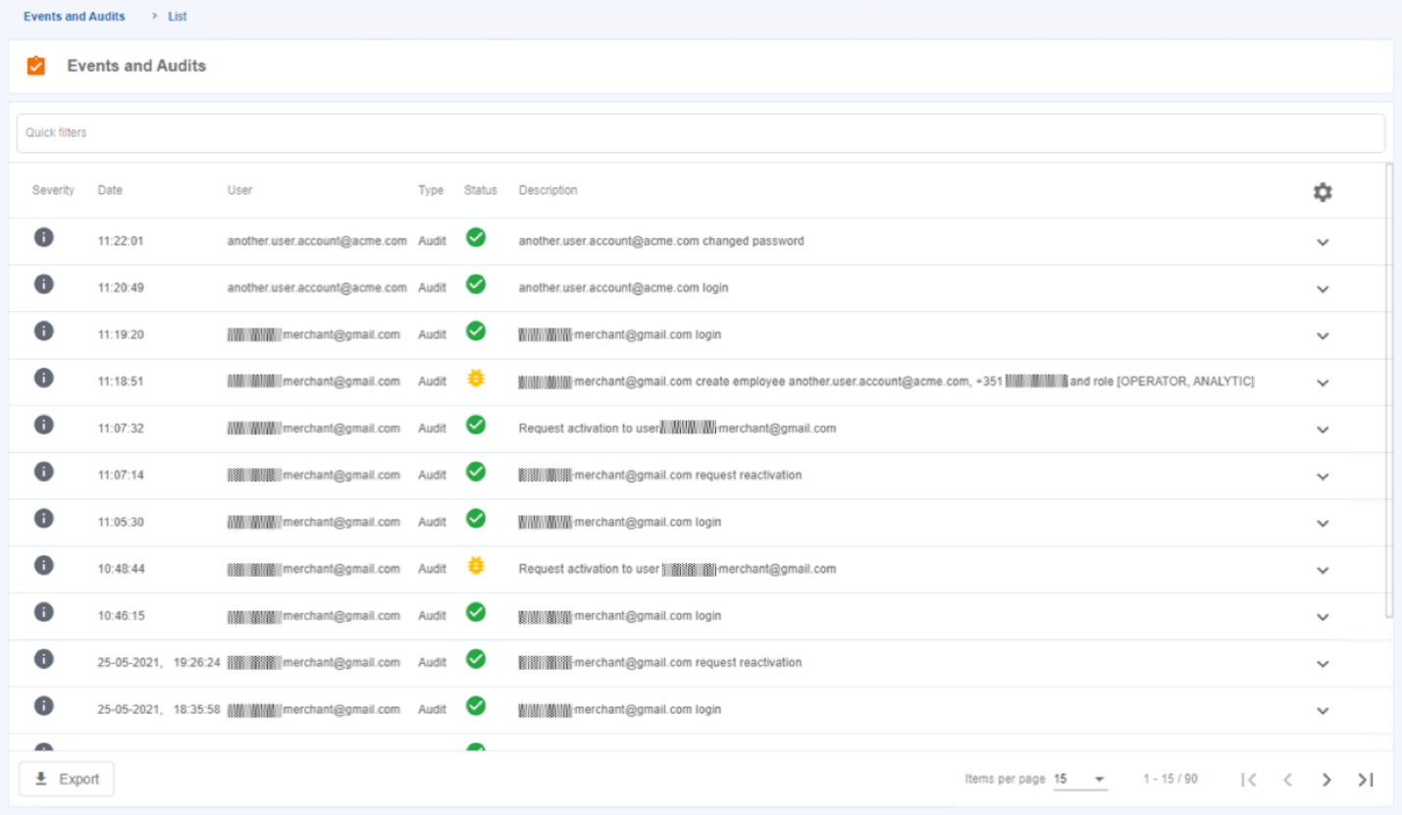The width and height of the screenshot is (1402, 815).
Task: Click the Quick filters input field
Action: [701, 133]
